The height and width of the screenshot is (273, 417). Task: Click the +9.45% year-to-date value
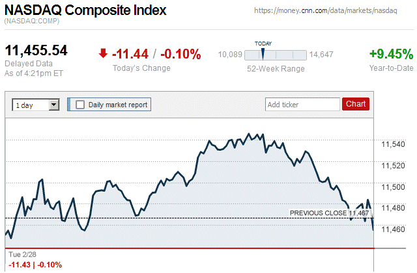(391, 54)
